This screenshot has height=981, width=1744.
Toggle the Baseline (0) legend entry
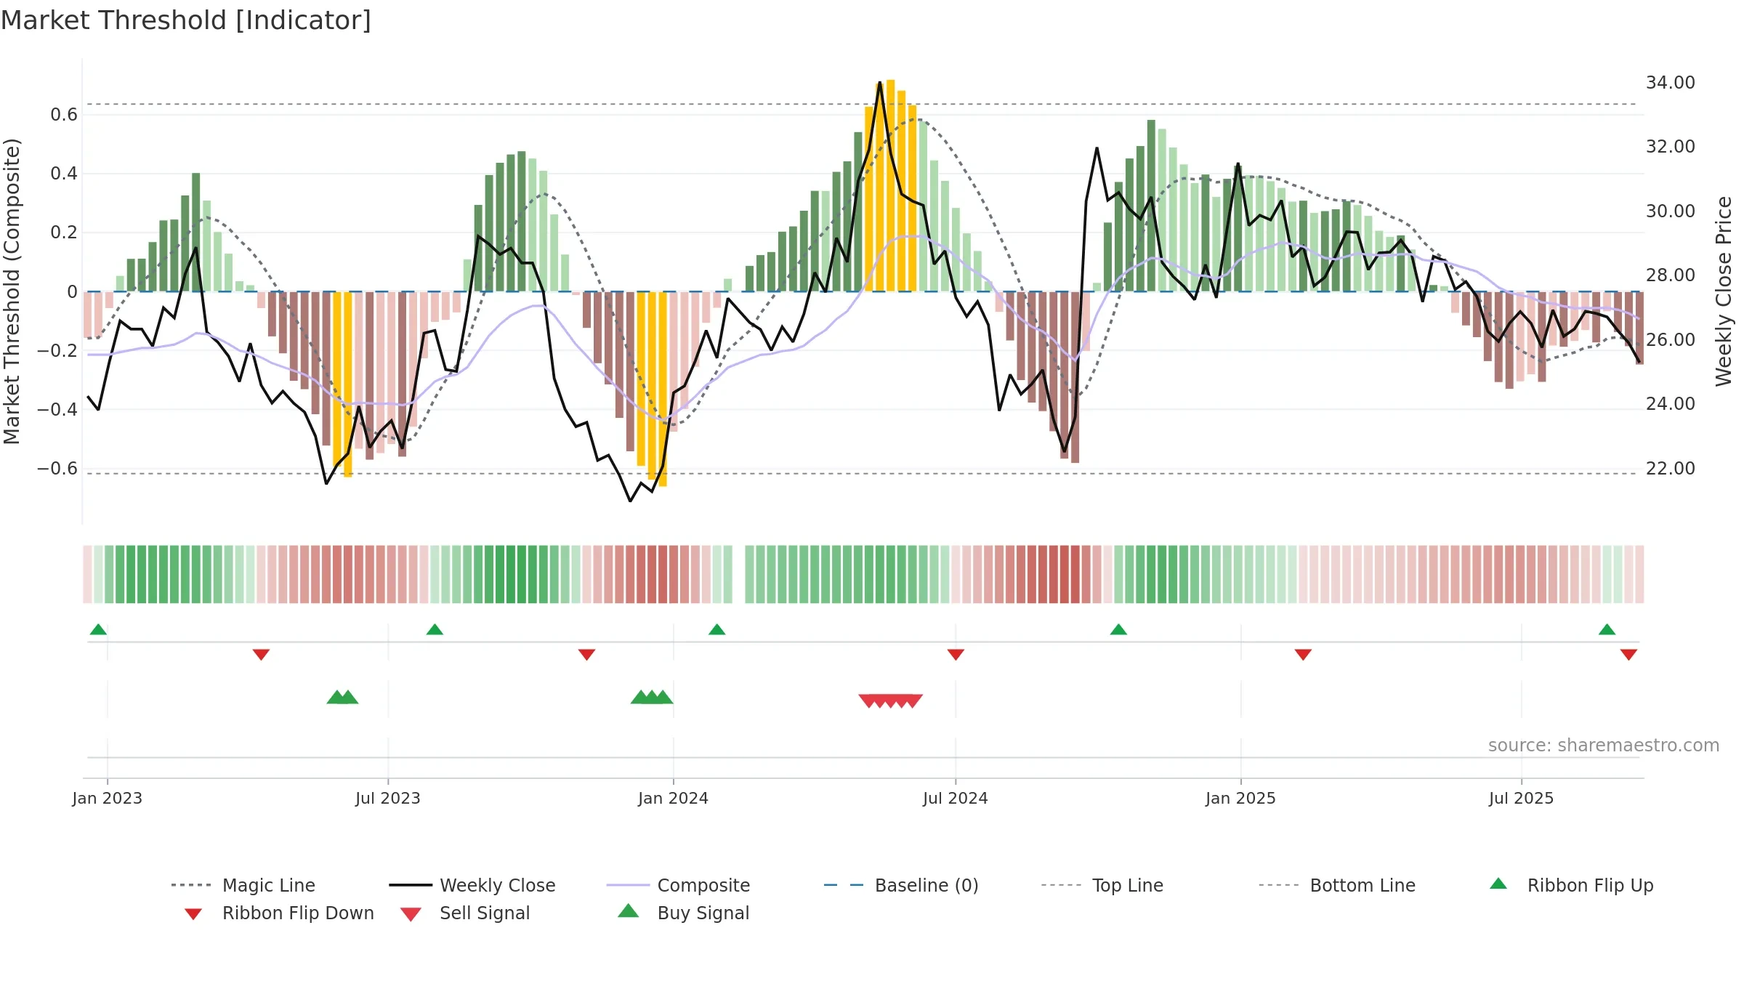(901, 885)
